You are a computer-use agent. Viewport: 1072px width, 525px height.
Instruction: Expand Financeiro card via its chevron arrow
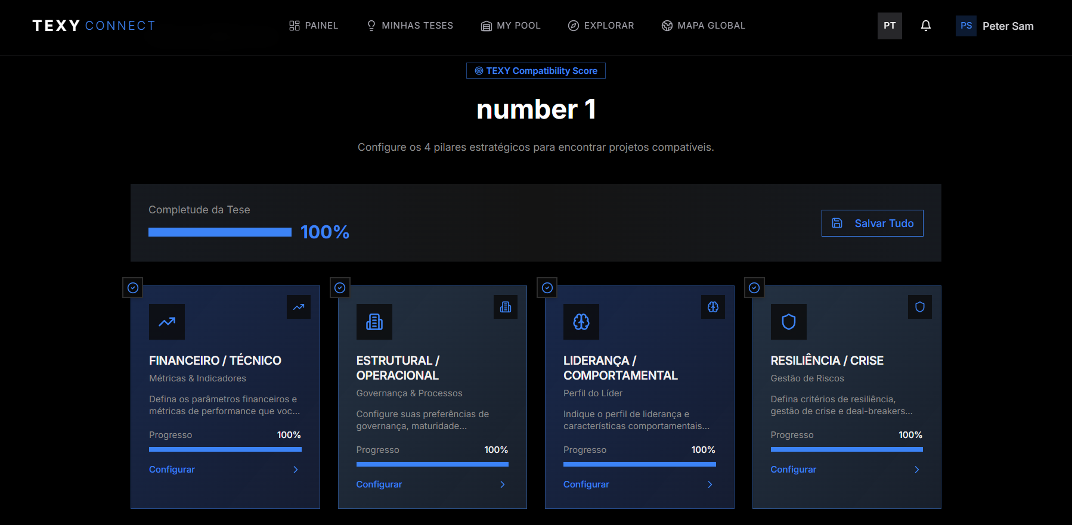pyautogui.click(x=296, y=470)
